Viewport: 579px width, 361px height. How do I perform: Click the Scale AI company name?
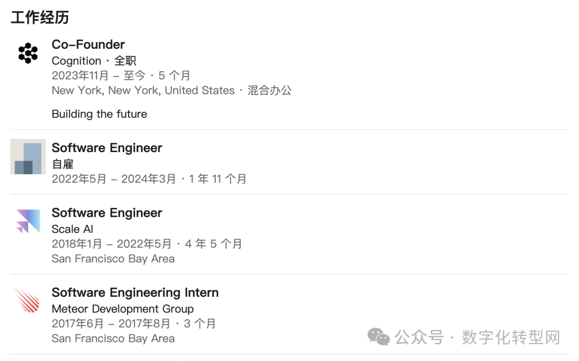(x=72, y=229)
